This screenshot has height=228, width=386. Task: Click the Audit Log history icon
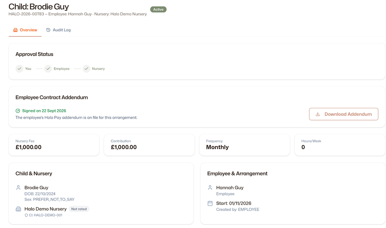point(48,30)
